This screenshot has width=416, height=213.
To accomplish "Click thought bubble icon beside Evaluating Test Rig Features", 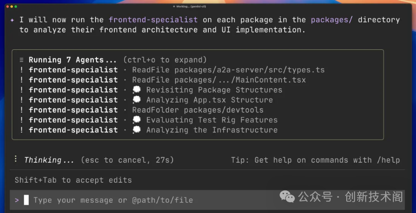I will pyautogui.click(x=136, y=120).
